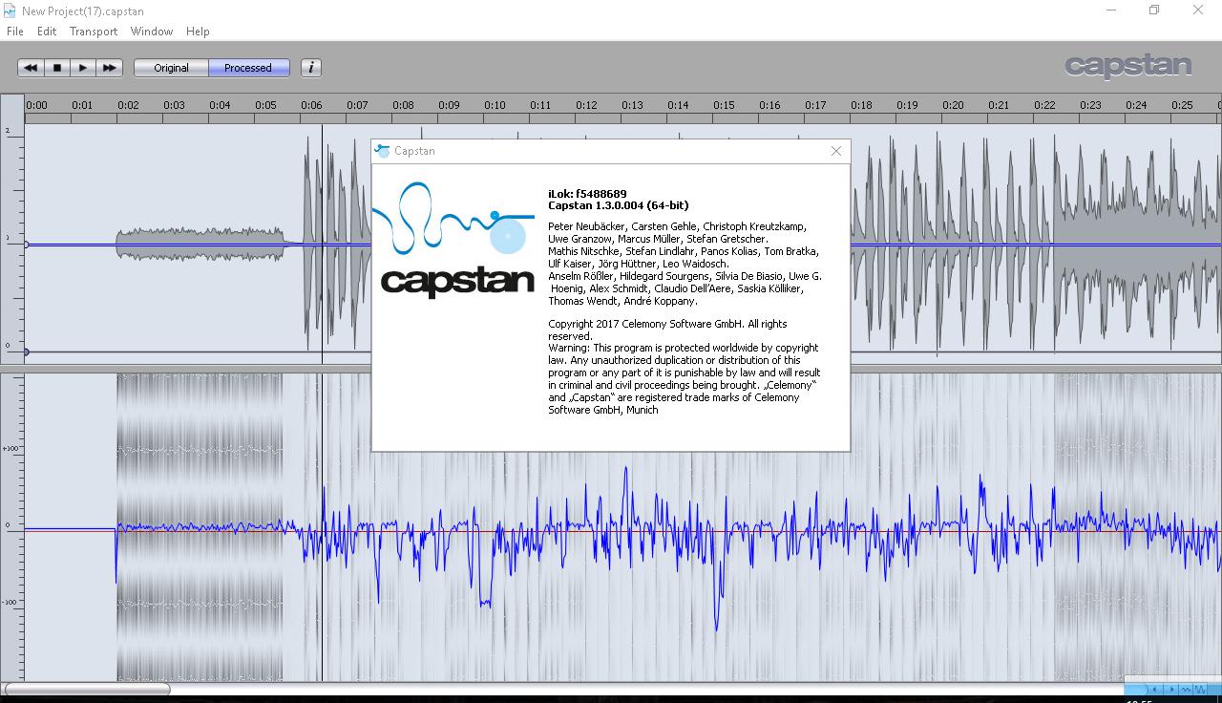Minimize the Capstan window

(1111, 11)
